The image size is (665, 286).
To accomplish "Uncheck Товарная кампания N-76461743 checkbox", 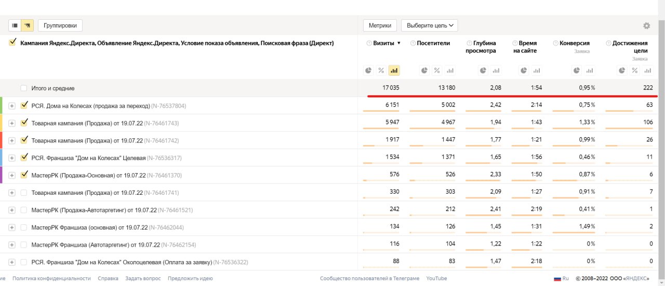I will tap(24, 123).
